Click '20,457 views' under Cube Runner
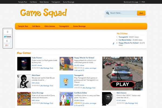Screen dimensions: 162x108 [37, 65]
